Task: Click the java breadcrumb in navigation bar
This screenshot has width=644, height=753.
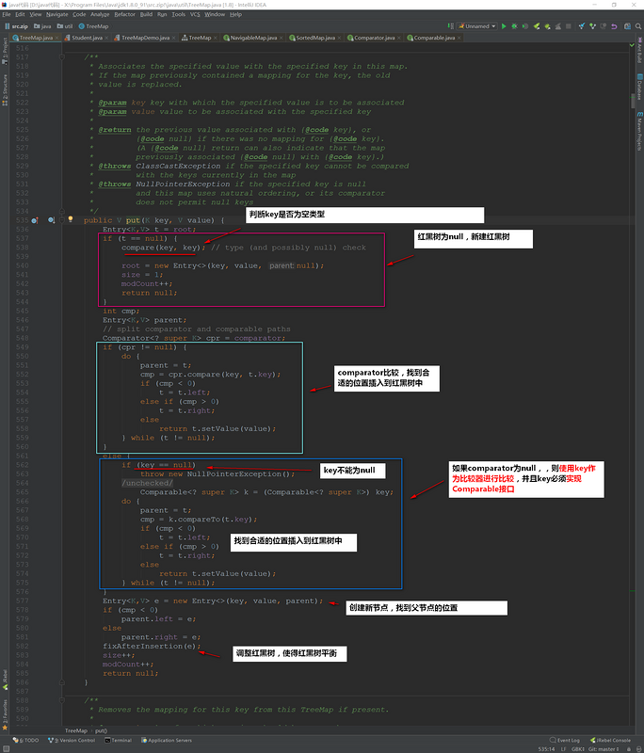Action: [x=42, y=26]
